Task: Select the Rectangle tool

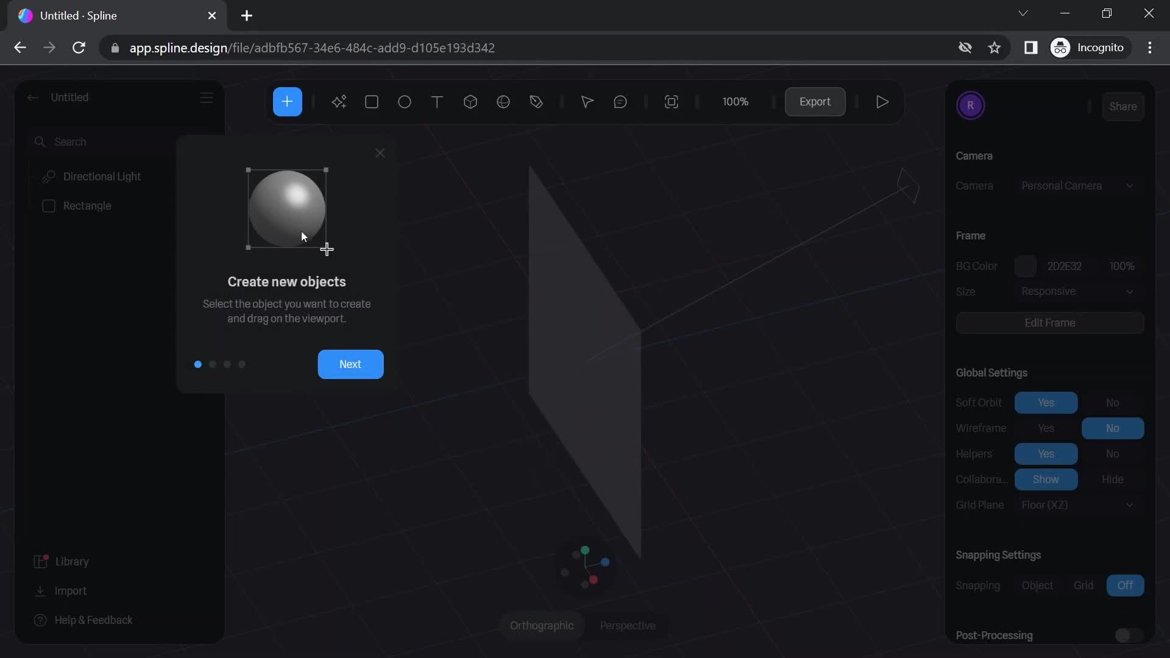Action: coord(371,102)
